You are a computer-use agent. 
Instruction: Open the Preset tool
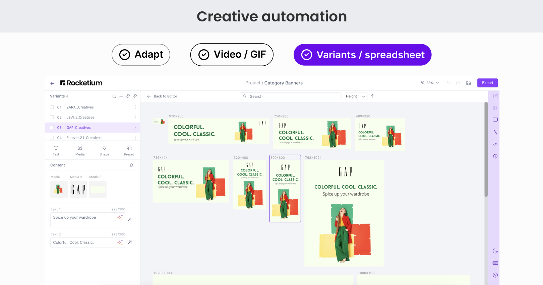(x=129, y=151)
